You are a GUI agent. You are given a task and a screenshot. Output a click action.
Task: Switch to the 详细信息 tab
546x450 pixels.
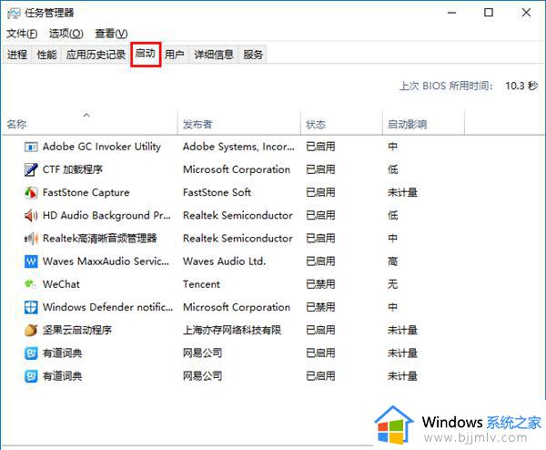click(214, 55)
